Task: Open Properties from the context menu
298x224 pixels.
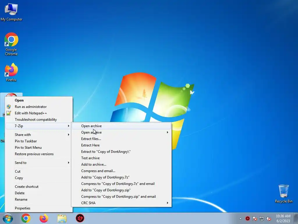Action: click(x=39, y=208)
